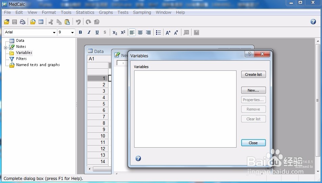This screenshot has width=322, height=183.
Task: Click the New... button in Variables dialog
Action: coord(253,90)
